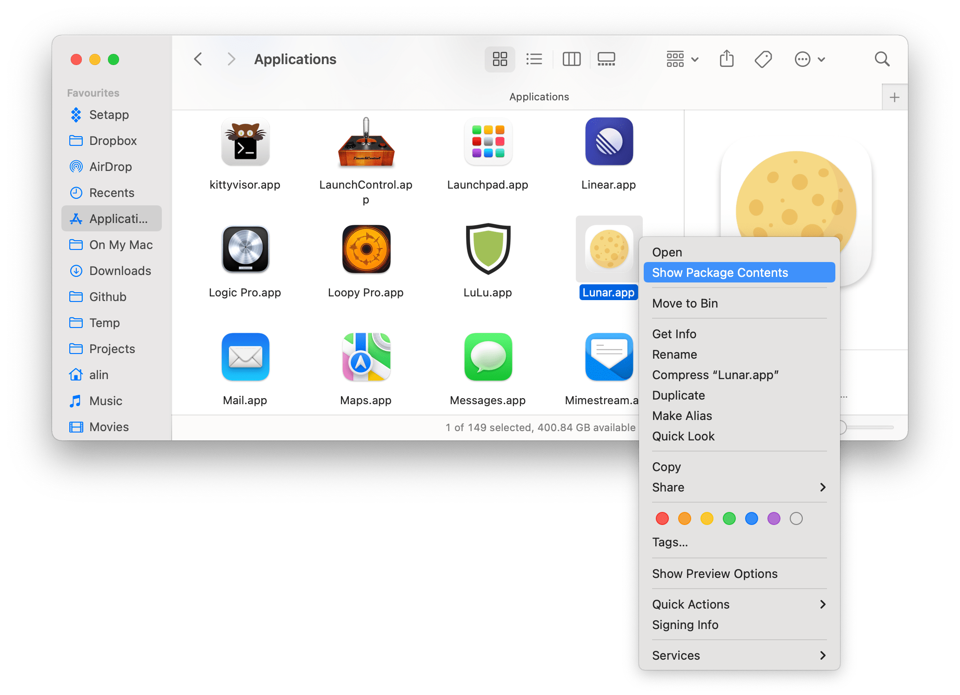Apply the red tag color
960x695 pixels.
[x=662, y=518]
